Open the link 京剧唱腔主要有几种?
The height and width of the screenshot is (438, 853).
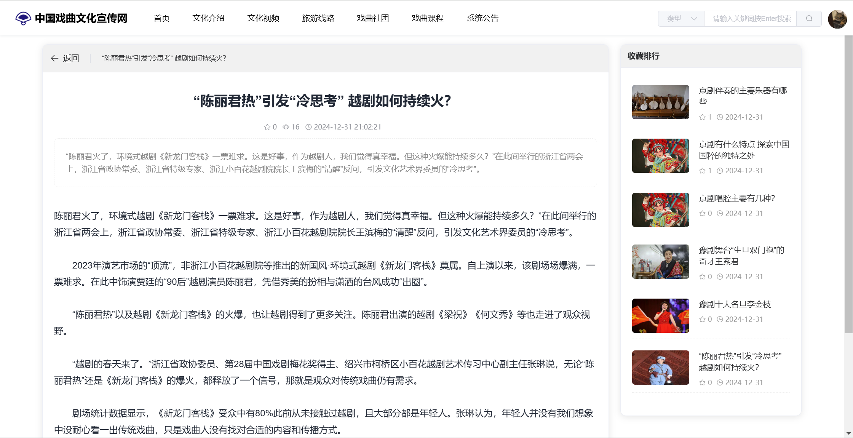point(737,198)
